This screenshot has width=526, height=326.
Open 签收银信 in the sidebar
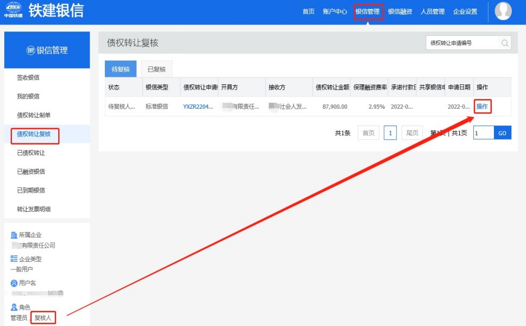coord(28,78)
